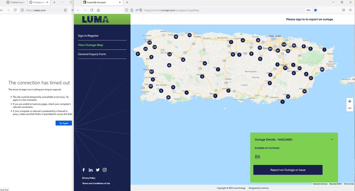Zoom out of map using minus control
The width and height of the screenshot is (355, 191).
point(350,108)
